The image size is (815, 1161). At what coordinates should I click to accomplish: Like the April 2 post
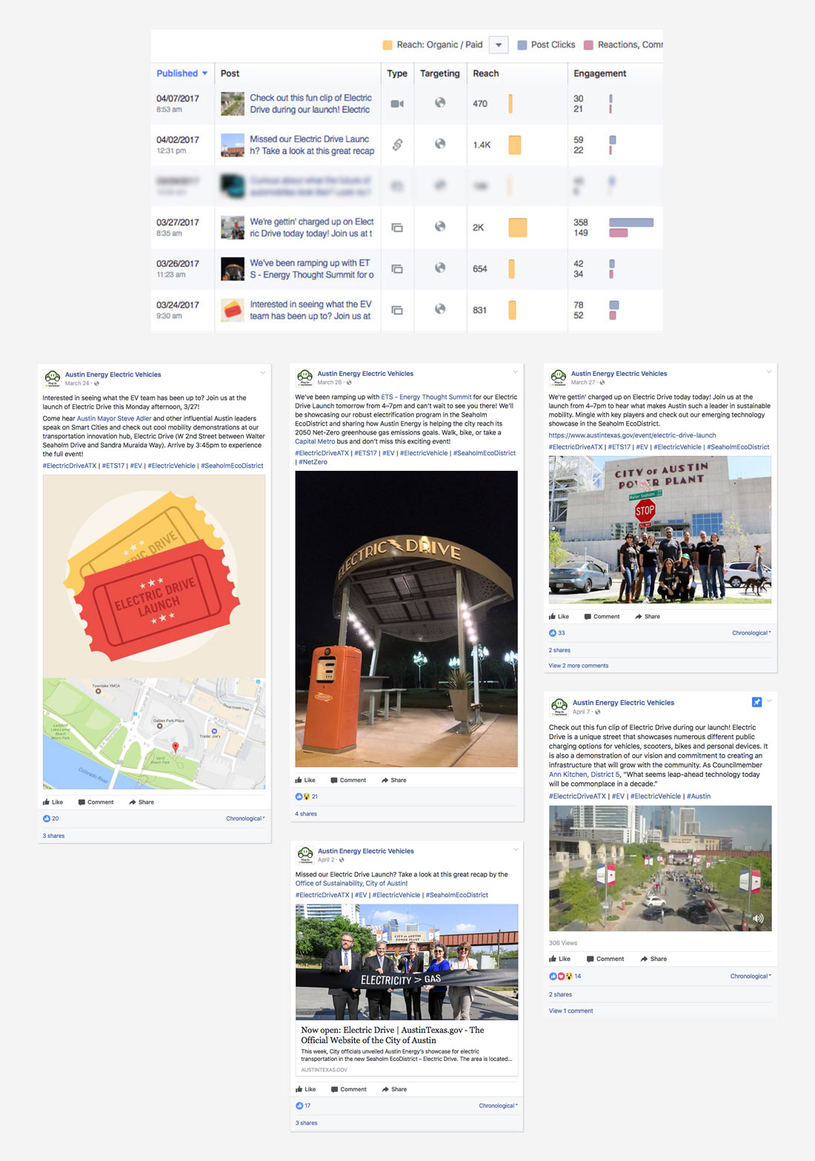coord(305,1089)
